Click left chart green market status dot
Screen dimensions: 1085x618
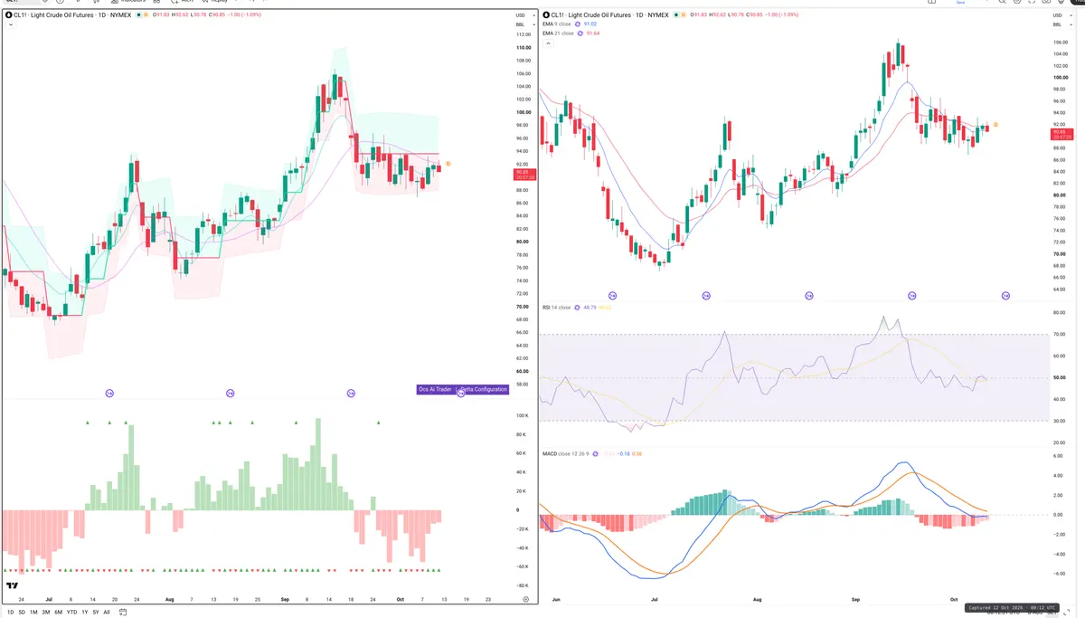click(x=137, y=14)
